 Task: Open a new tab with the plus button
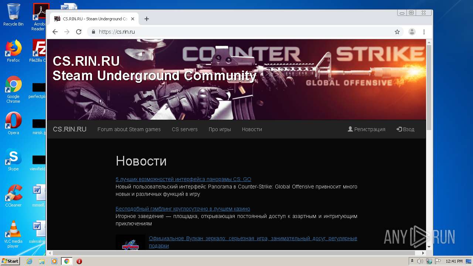click(147, 19)
